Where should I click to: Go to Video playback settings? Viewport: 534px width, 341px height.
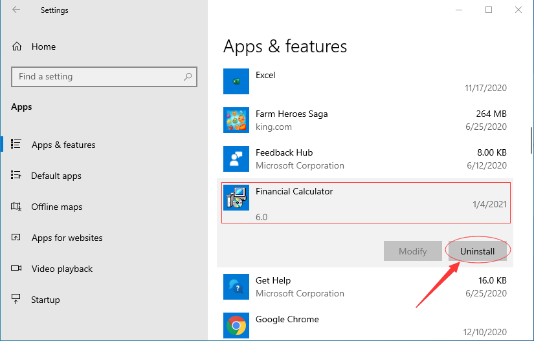[x=62, y=269]
